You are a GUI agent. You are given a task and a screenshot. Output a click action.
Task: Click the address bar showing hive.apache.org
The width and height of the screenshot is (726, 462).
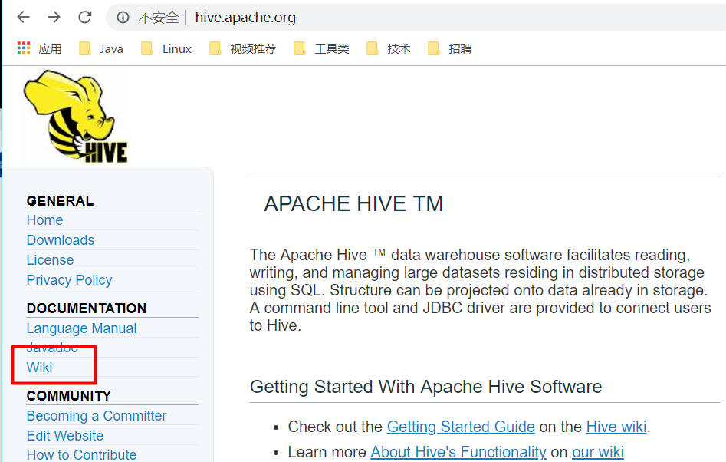tap(383, 17)
